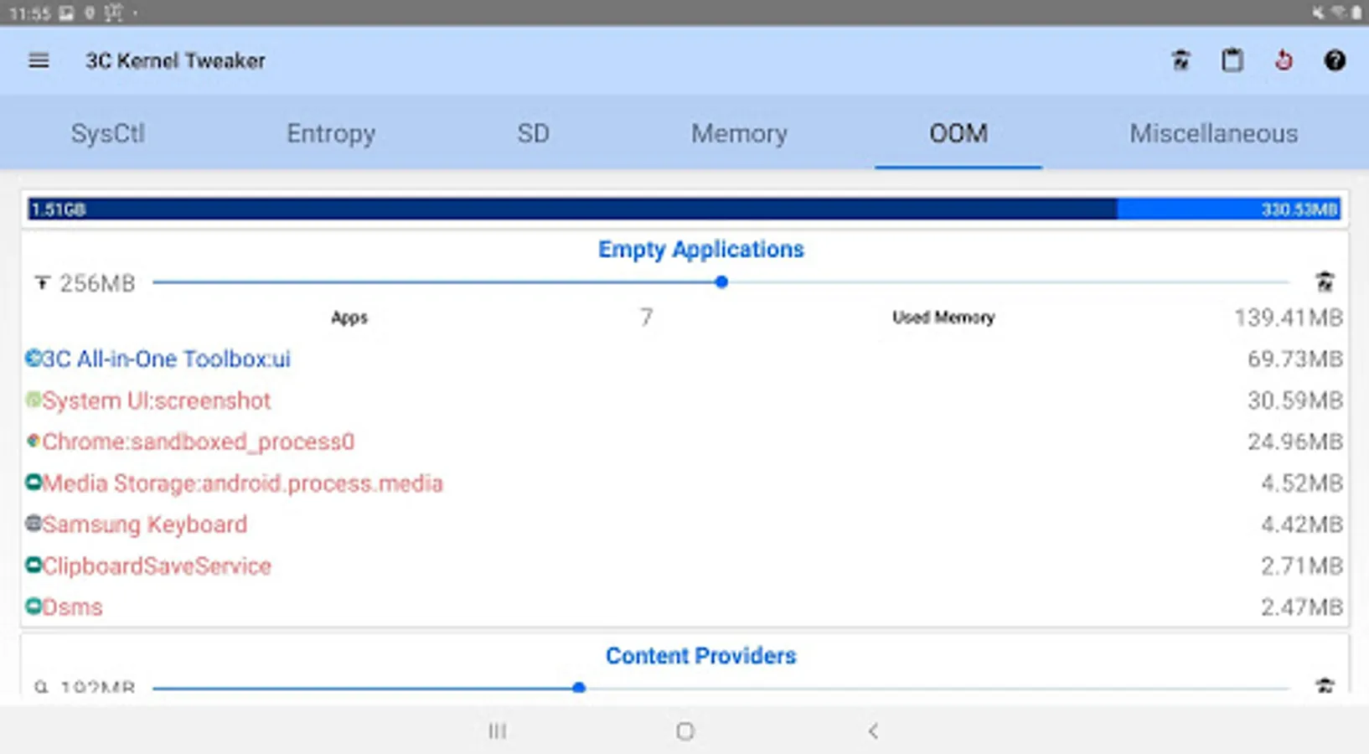
Task: Tap the task killer icon in the top bar
Action: click(x=1180, y=60)
